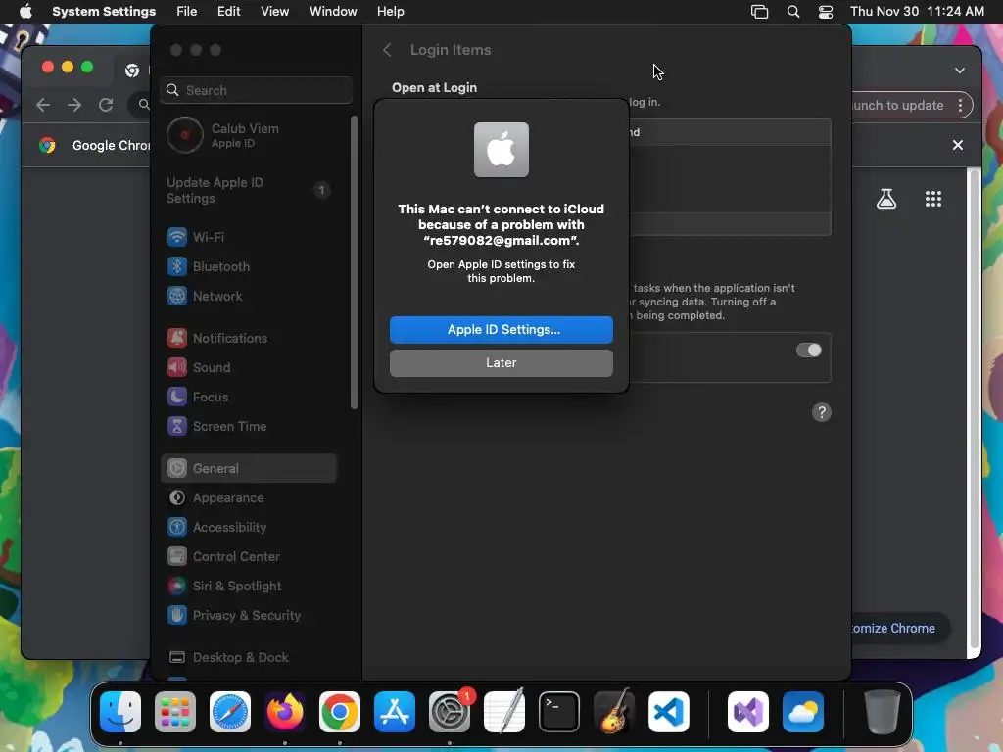The width and height of the screenshot is (1003, 752).
Task: Click the Search field in System Settings
Action: (256, 90)
